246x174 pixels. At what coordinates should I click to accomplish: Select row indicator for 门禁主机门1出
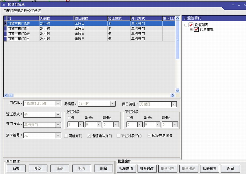[x=5, y=28]
